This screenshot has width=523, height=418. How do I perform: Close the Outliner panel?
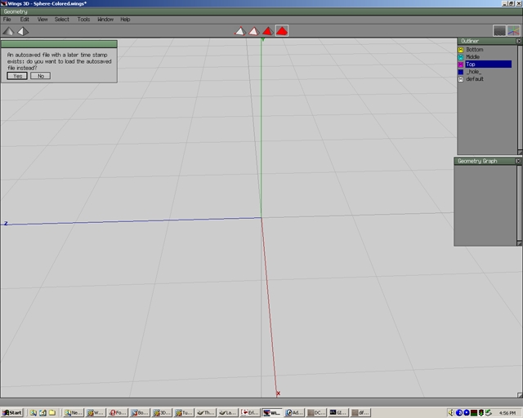click(x=519, y=41)
